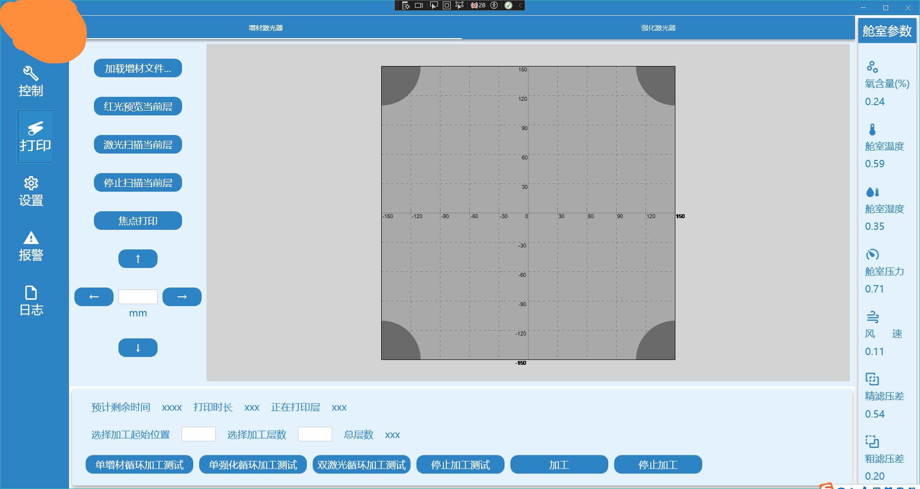
Task: Click the chamber pressure value 0.71
Action: [x=874, y=289]
